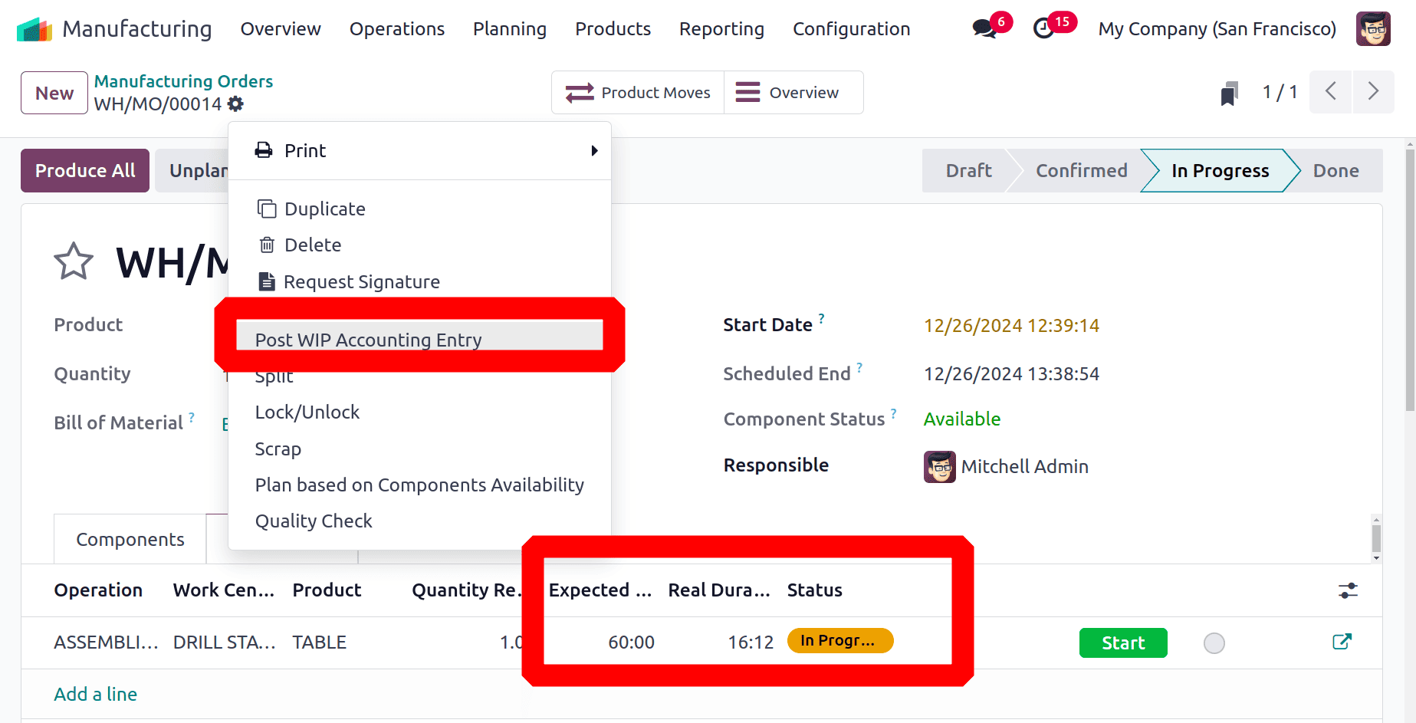Open the activities clock icon
The width and height of the screenshot is (1416, 723).
click(1043, 29)
